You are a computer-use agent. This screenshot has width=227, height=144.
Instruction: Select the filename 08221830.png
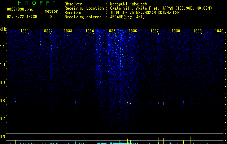coord(20,10)
